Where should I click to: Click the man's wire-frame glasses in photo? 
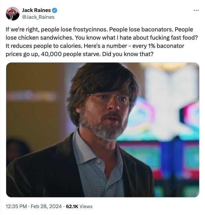coord(108,99)
